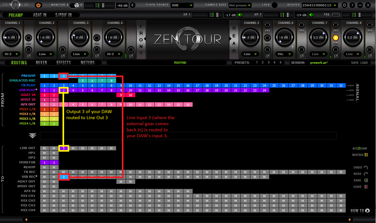Open the MIXER tab

pos(41,63)
